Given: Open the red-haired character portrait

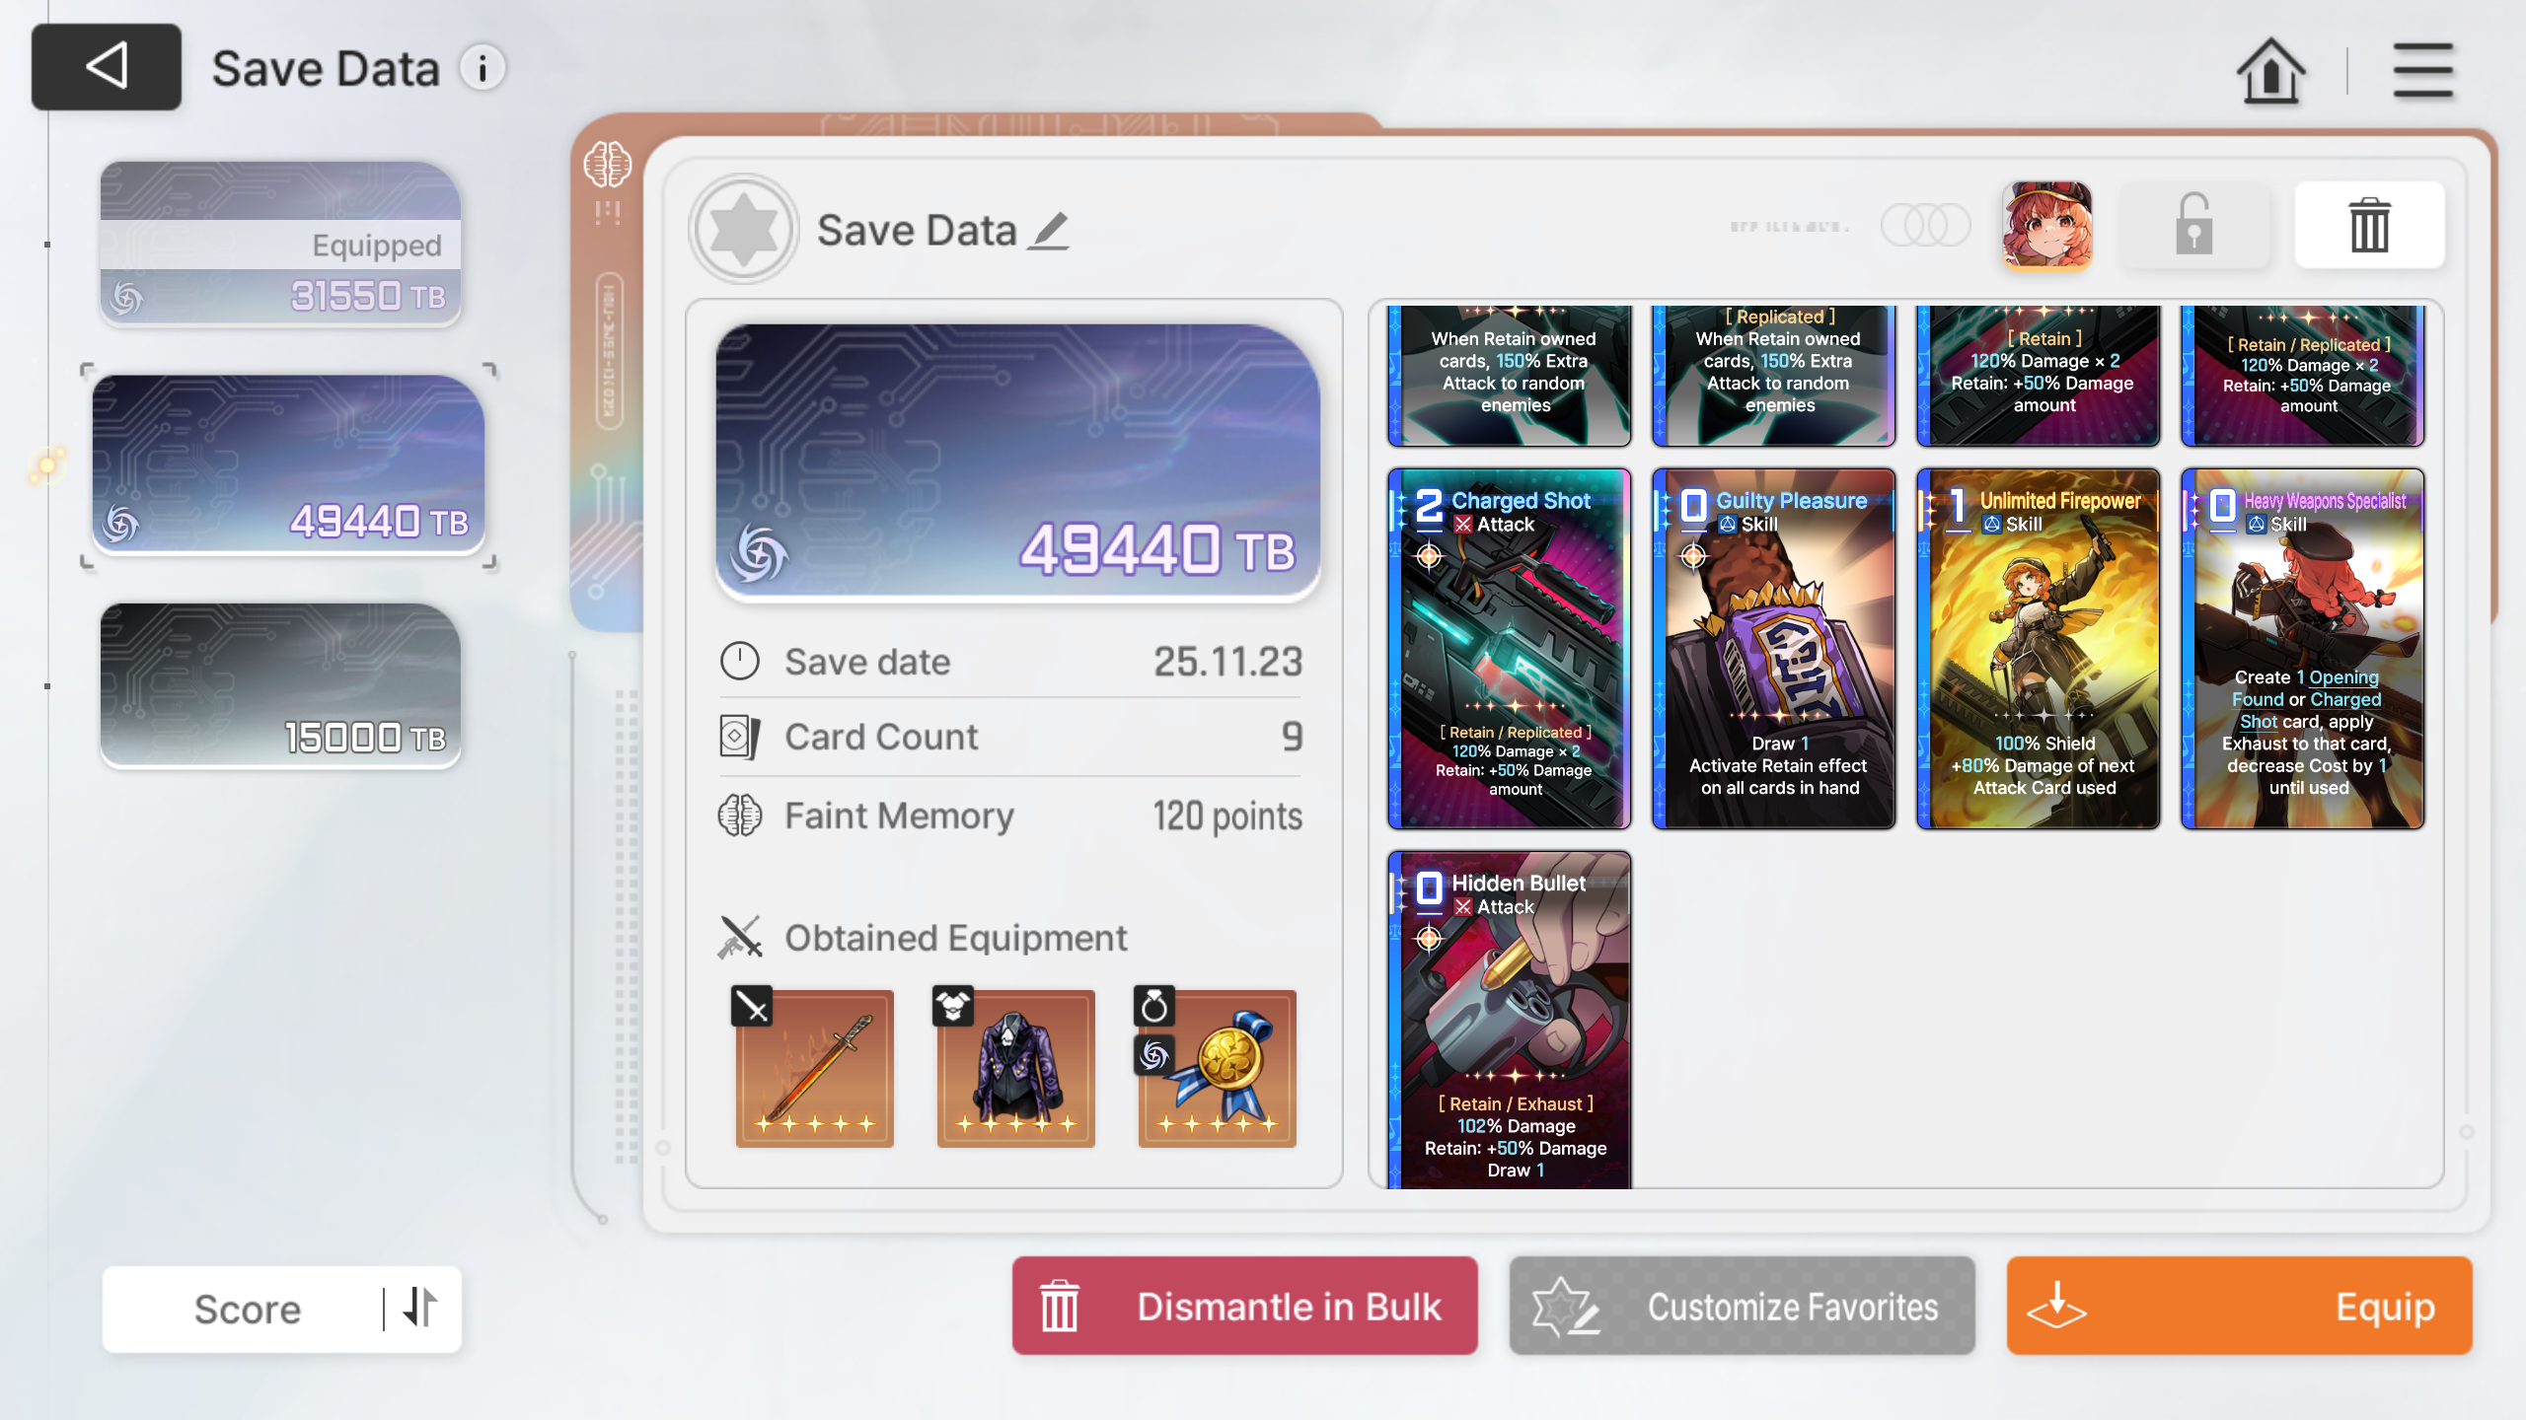Looking at the screenshot, I should coord(2046,225).
